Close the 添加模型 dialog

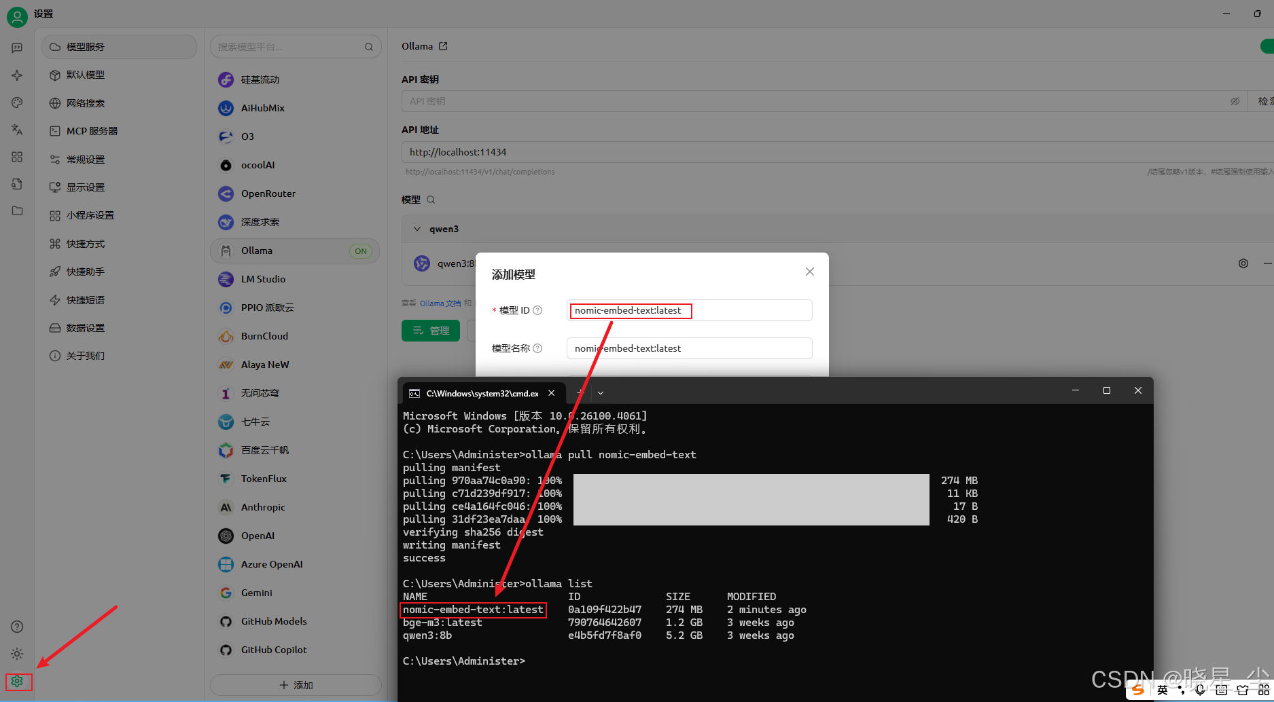pyautogui.click(x=810, y=272)
